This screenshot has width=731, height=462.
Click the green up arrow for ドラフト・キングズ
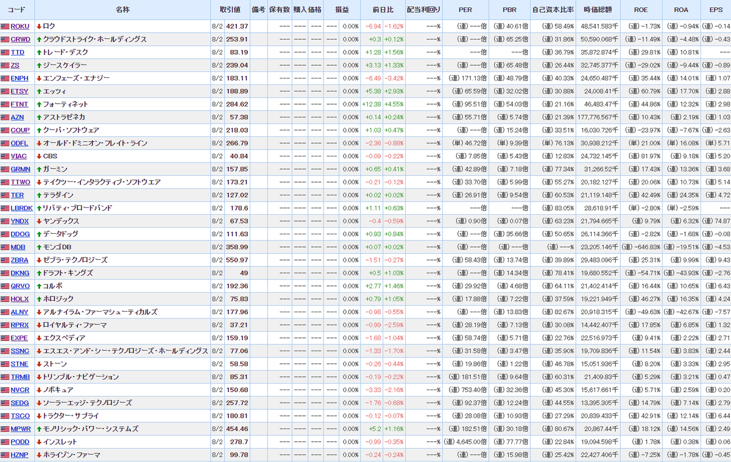[x=39, y=273]
